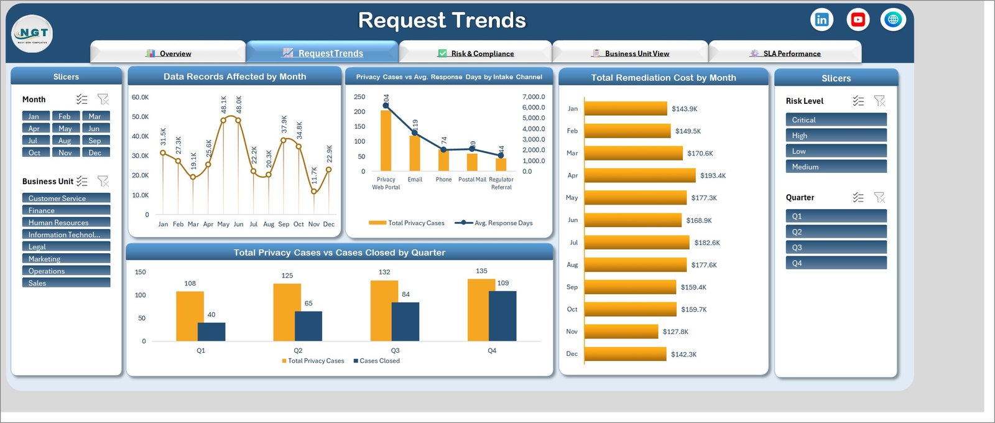
Task: Clear the Month slicer filter
Action: pos(103,100)
